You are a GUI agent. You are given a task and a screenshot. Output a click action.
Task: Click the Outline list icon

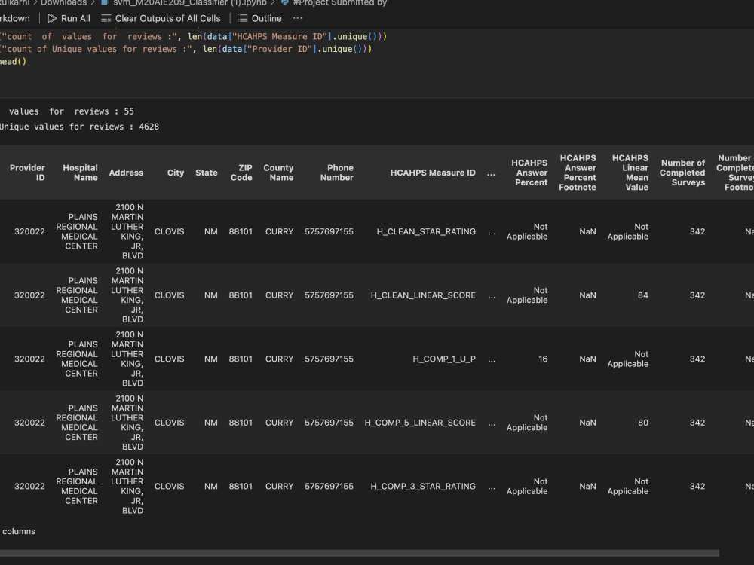243,18
